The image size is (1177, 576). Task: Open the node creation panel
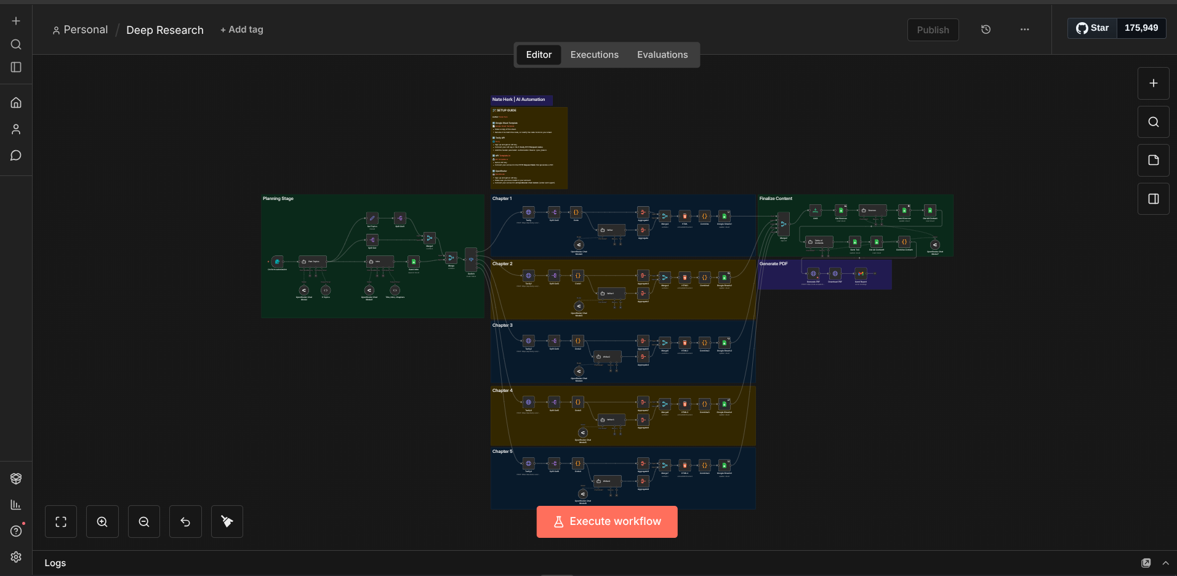click(x=1154, y=83)
